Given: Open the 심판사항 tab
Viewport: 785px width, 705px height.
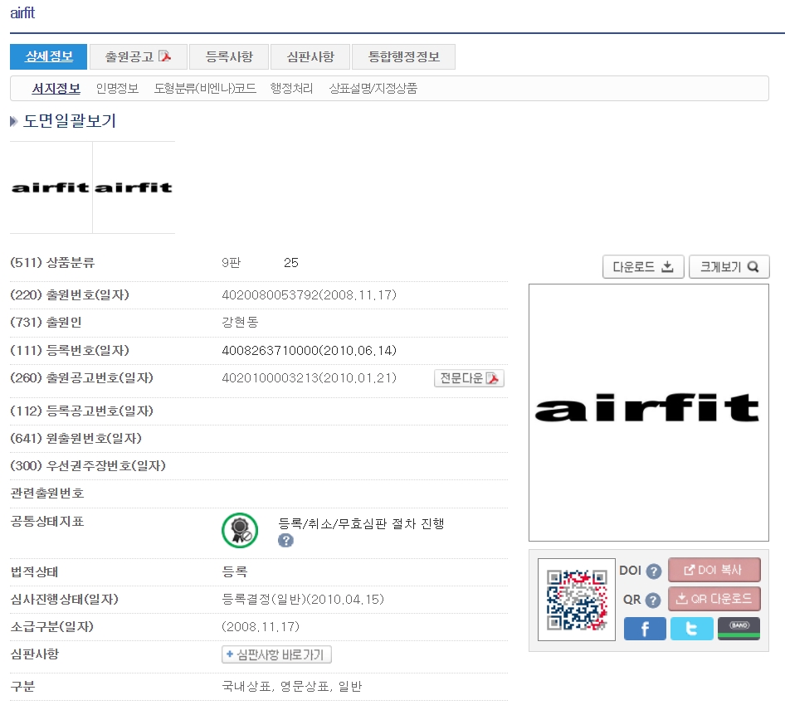Looking at the screenshot, I should (310, 57).
